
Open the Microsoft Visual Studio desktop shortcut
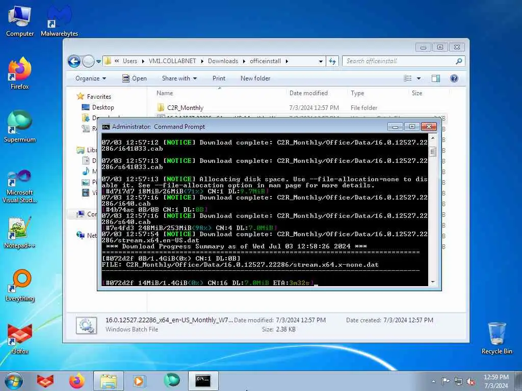tap(20, 186)
